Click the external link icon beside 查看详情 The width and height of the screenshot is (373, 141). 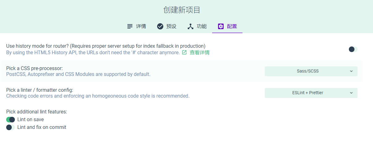coord(184,52)
